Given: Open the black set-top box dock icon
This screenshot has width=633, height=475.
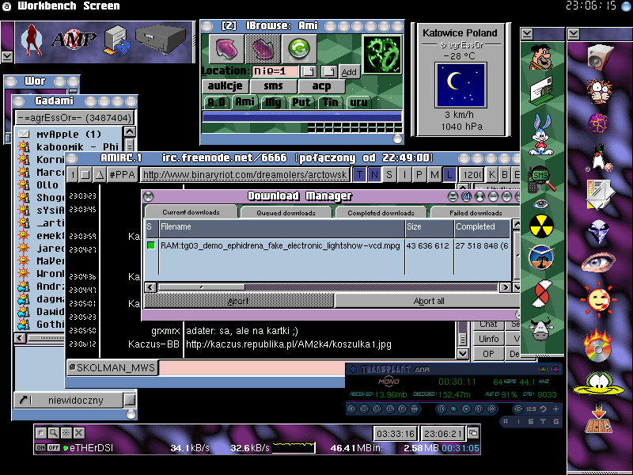Looking at the screenshot, I should click(x=161, y=39).
